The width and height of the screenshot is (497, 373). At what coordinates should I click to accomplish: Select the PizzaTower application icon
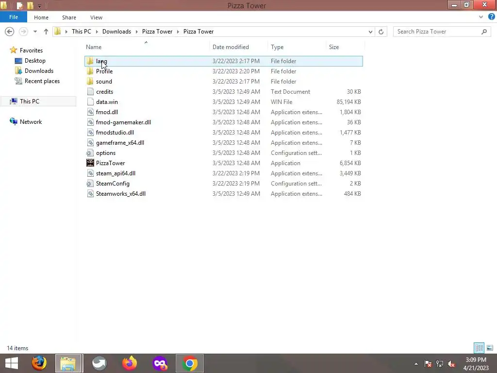[x=90, y=163]
